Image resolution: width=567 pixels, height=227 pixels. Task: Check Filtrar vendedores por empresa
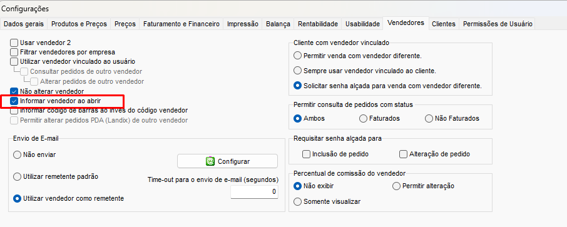coord(14,52)
